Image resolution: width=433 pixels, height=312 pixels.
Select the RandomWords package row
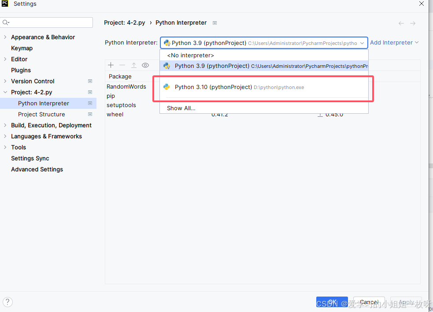click(126, 87)
